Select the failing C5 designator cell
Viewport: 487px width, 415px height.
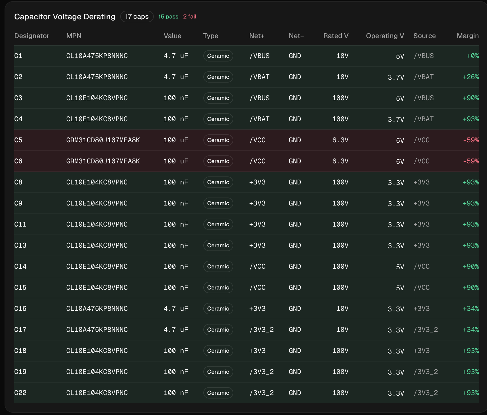click(18, 140)
